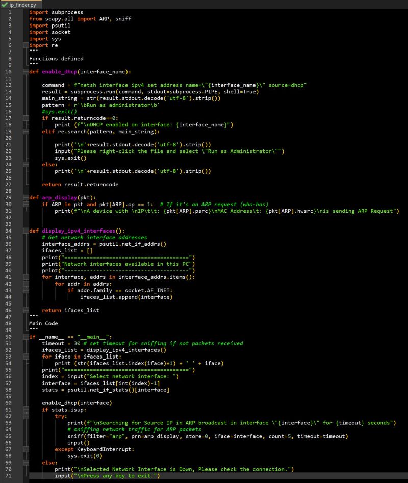Click the green checkmark icon on ip_finder.py tab
408x483 pixels.
click(4, 4)
